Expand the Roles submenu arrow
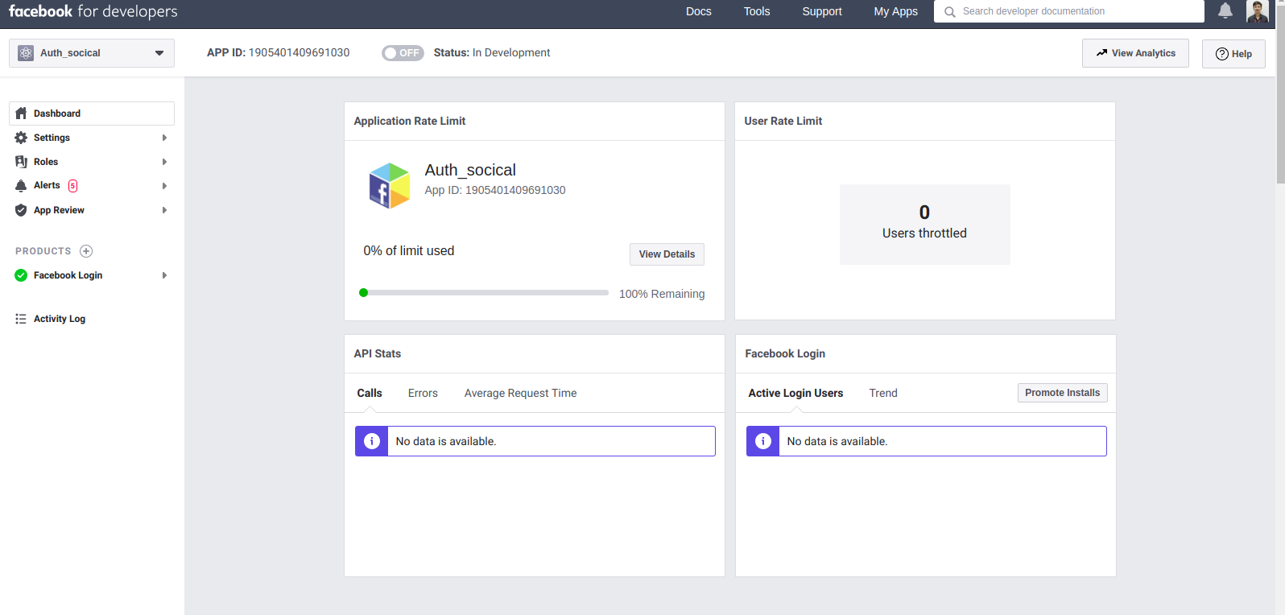The width and height of the screenshot is (1285, 615). point(164,162)
